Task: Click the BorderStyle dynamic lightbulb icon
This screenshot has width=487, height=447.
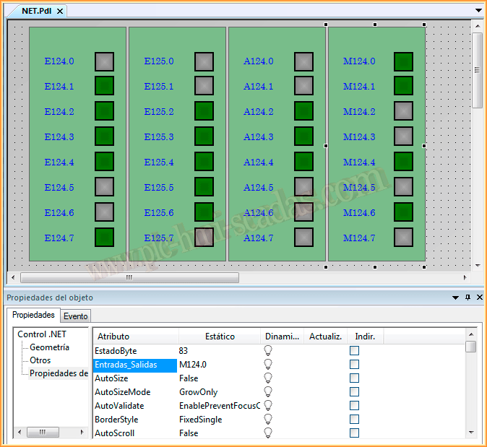Action: [268, 420]
